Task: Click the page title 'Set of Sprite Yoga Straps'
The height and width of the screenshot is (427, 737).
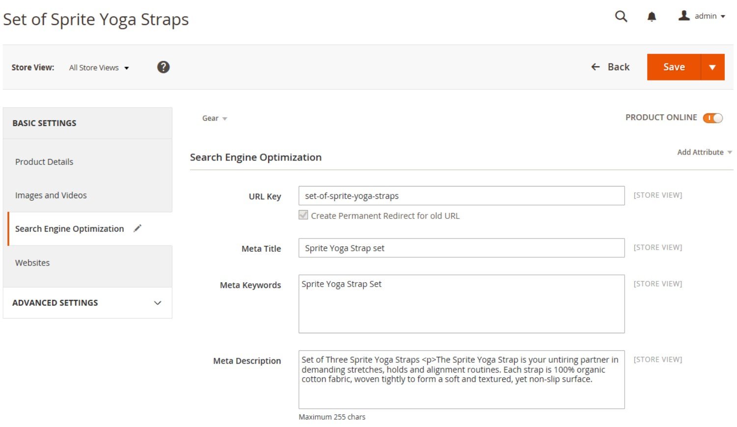Action: (96, 20)
